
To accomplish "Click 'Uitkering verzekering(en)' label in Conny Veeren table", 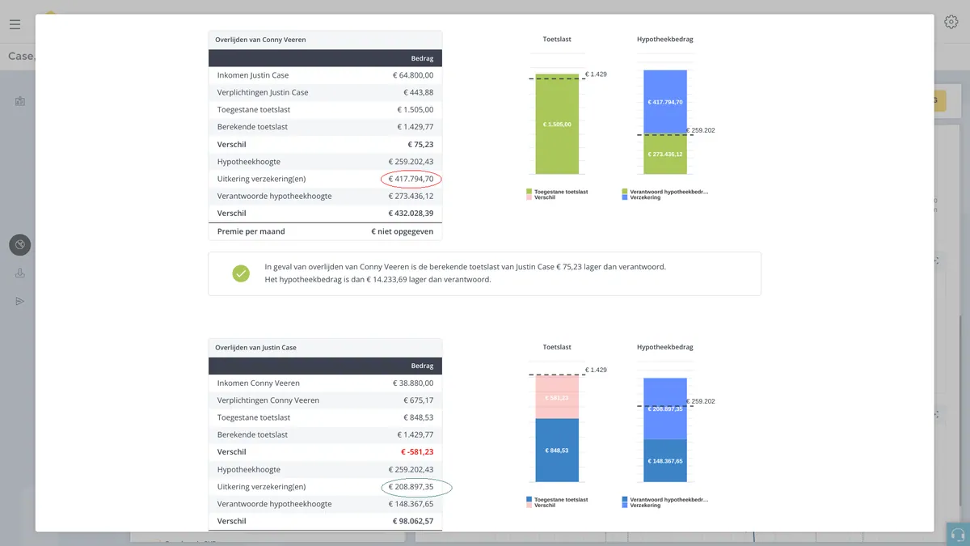I will tap(262, 179).
